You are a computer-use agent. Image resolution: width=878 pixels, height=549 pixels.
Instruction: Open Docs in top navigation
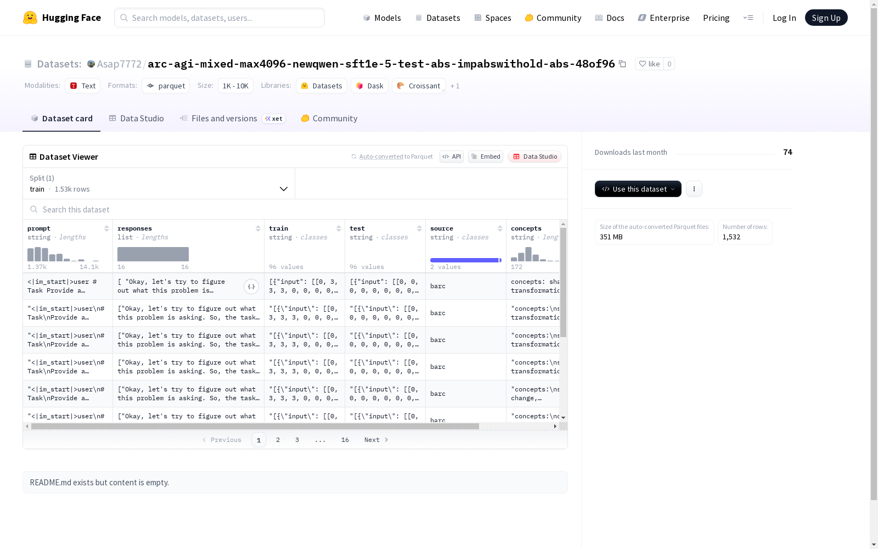pyautogui.click(x=610, y=18)
